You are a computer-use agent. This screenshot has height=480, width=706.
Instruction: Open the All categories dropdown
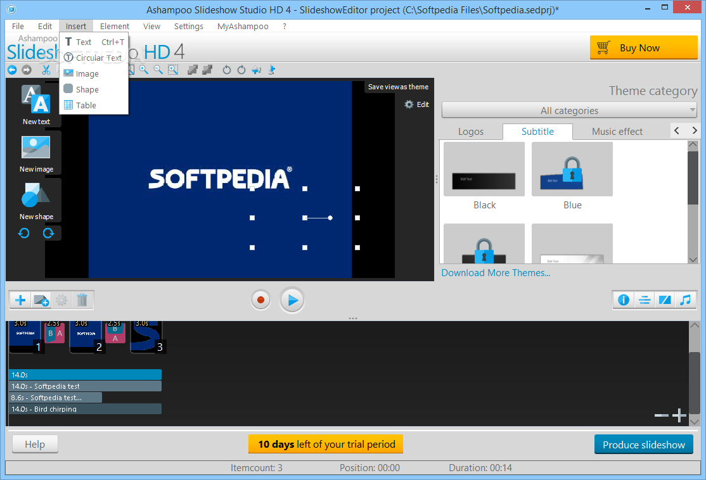(569, 110)
